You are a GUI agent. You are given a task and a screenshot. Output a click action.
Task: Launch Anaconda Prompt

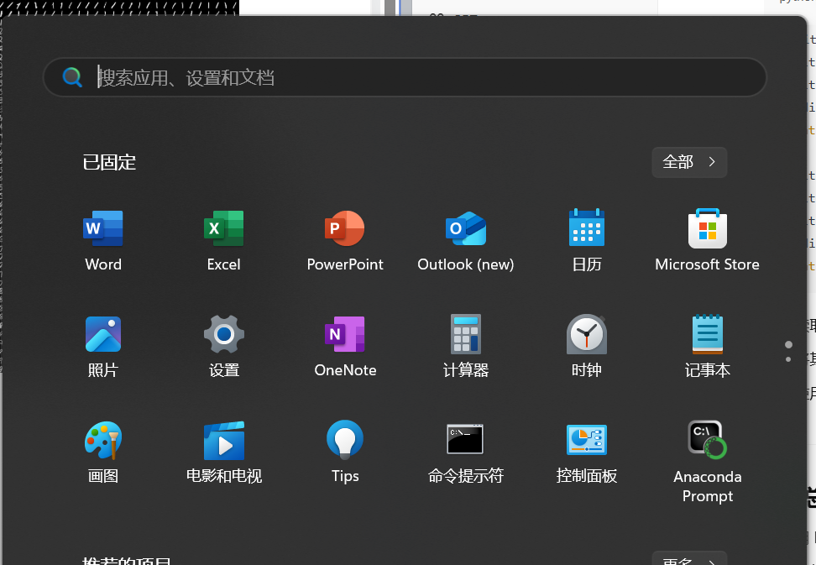[707, 461]
